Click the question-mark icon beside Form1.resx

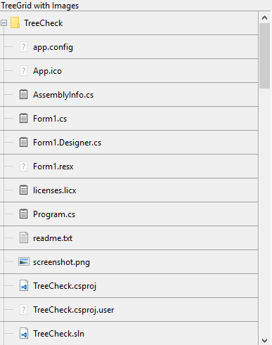(23, 166)
